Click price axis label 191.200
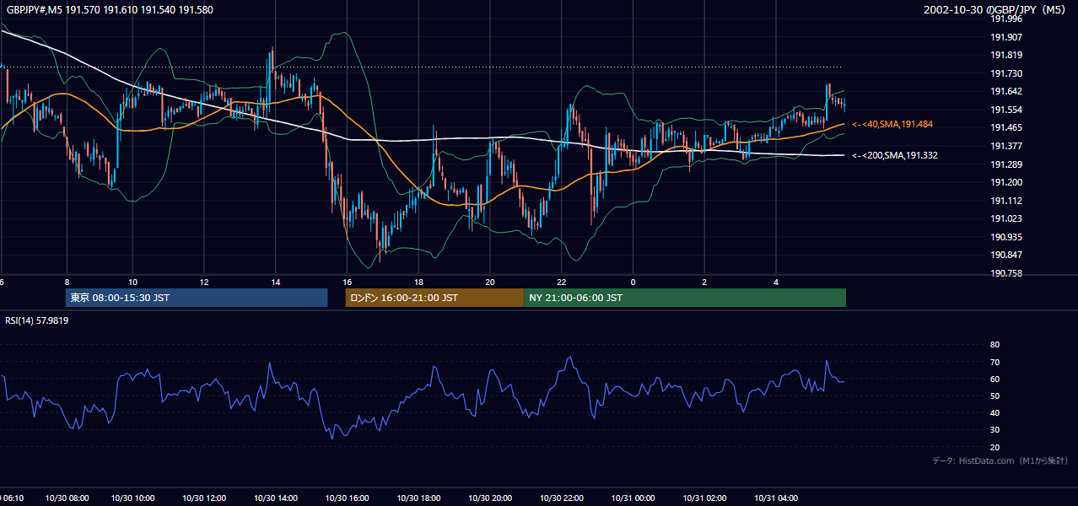This screenshot has width=1078, height=506. (1005, 182)
